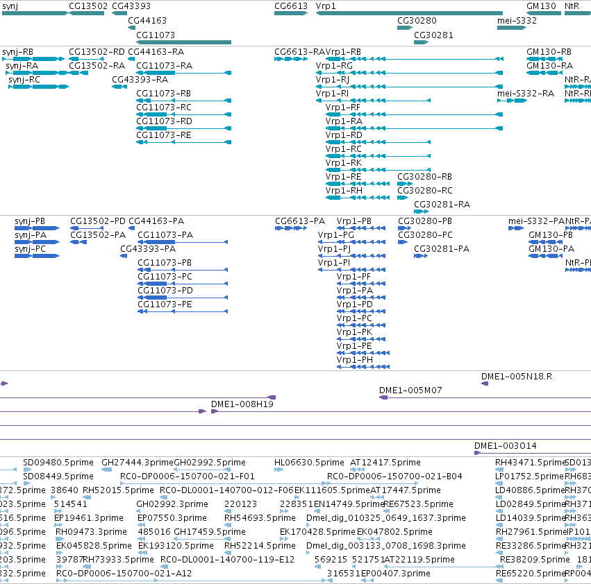The width and height of the screenshot is (591, 584).
Task: Select the Vrp1-RJ transcript label
Action: tap(333, 80)
